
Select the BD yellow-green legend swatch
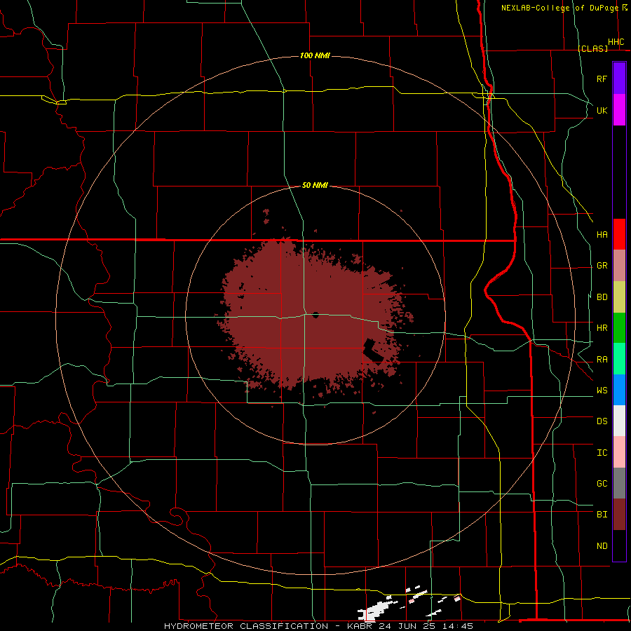[619, 297]
